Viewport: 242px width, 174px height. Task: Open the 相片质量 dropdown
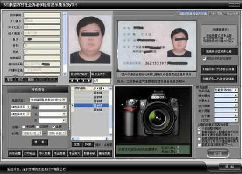click(x=236, y=110)
